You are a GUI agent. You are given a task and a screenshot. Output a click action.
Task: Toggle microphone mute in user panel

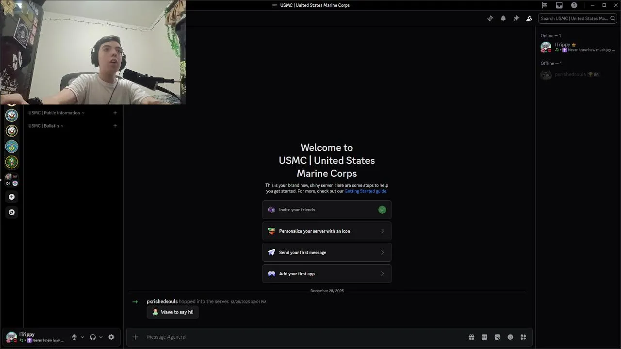click(x=74, y=337)
